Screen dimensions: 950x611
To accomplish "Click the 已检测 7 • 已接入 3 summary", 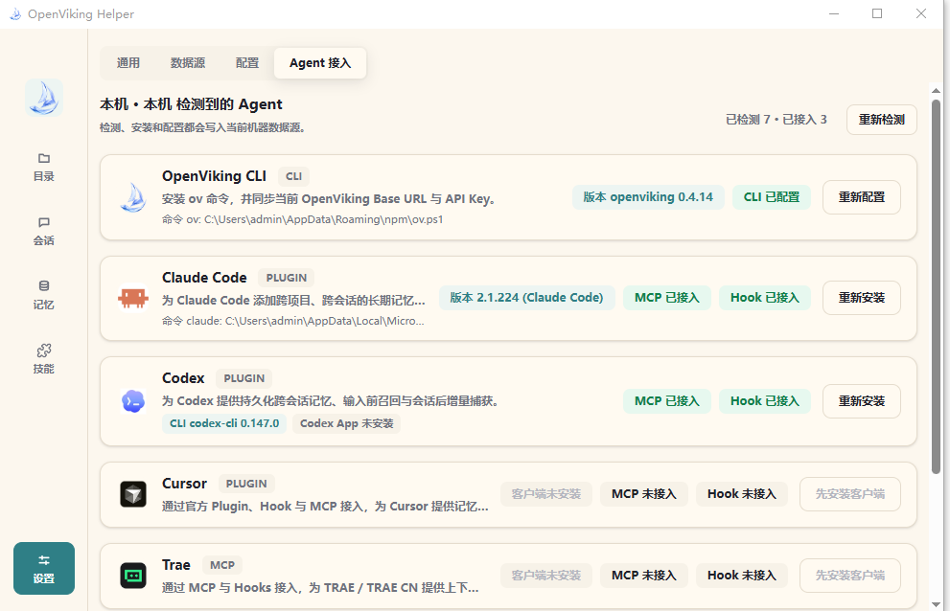I will [x=776, y=120].
